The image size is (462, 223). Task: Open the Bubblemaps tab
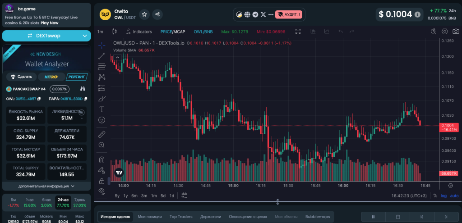point(318,217)
